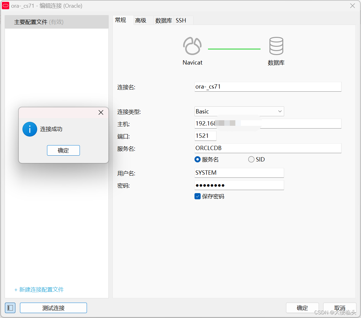
Task: Click the 取消 button
Action: pyautogui.click(x=339, y=308)
